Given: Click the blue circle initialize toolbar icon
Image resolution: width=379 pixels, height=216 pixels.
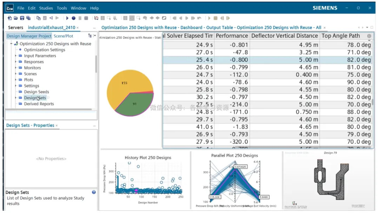Looking at the screenshot, I should 73,18.
